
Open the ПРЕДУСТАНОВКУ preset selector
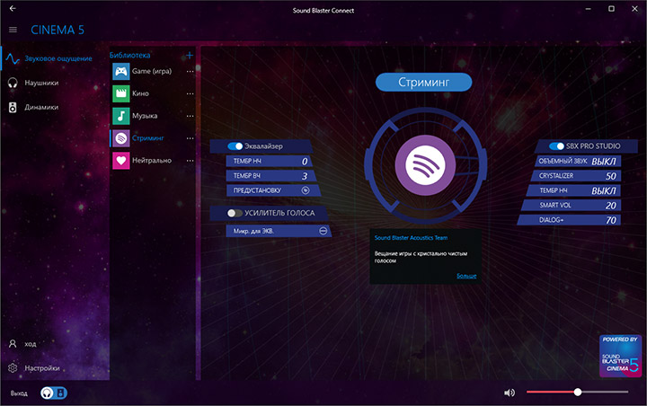pos(273,190)
